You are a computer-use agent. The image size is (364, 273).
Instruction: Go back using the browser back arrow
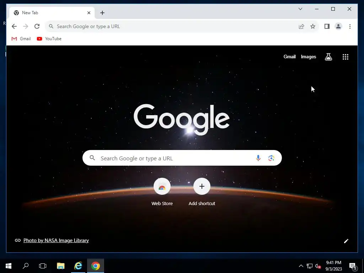pyautogui.click(x=14, y=26)
